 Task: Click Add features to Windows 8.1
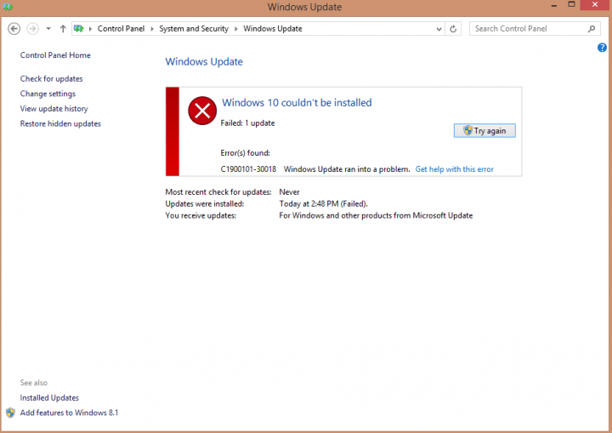[69, 413]
